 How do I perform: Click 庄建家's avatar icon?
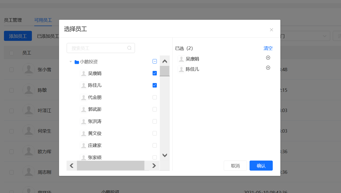tap(84, 146)
